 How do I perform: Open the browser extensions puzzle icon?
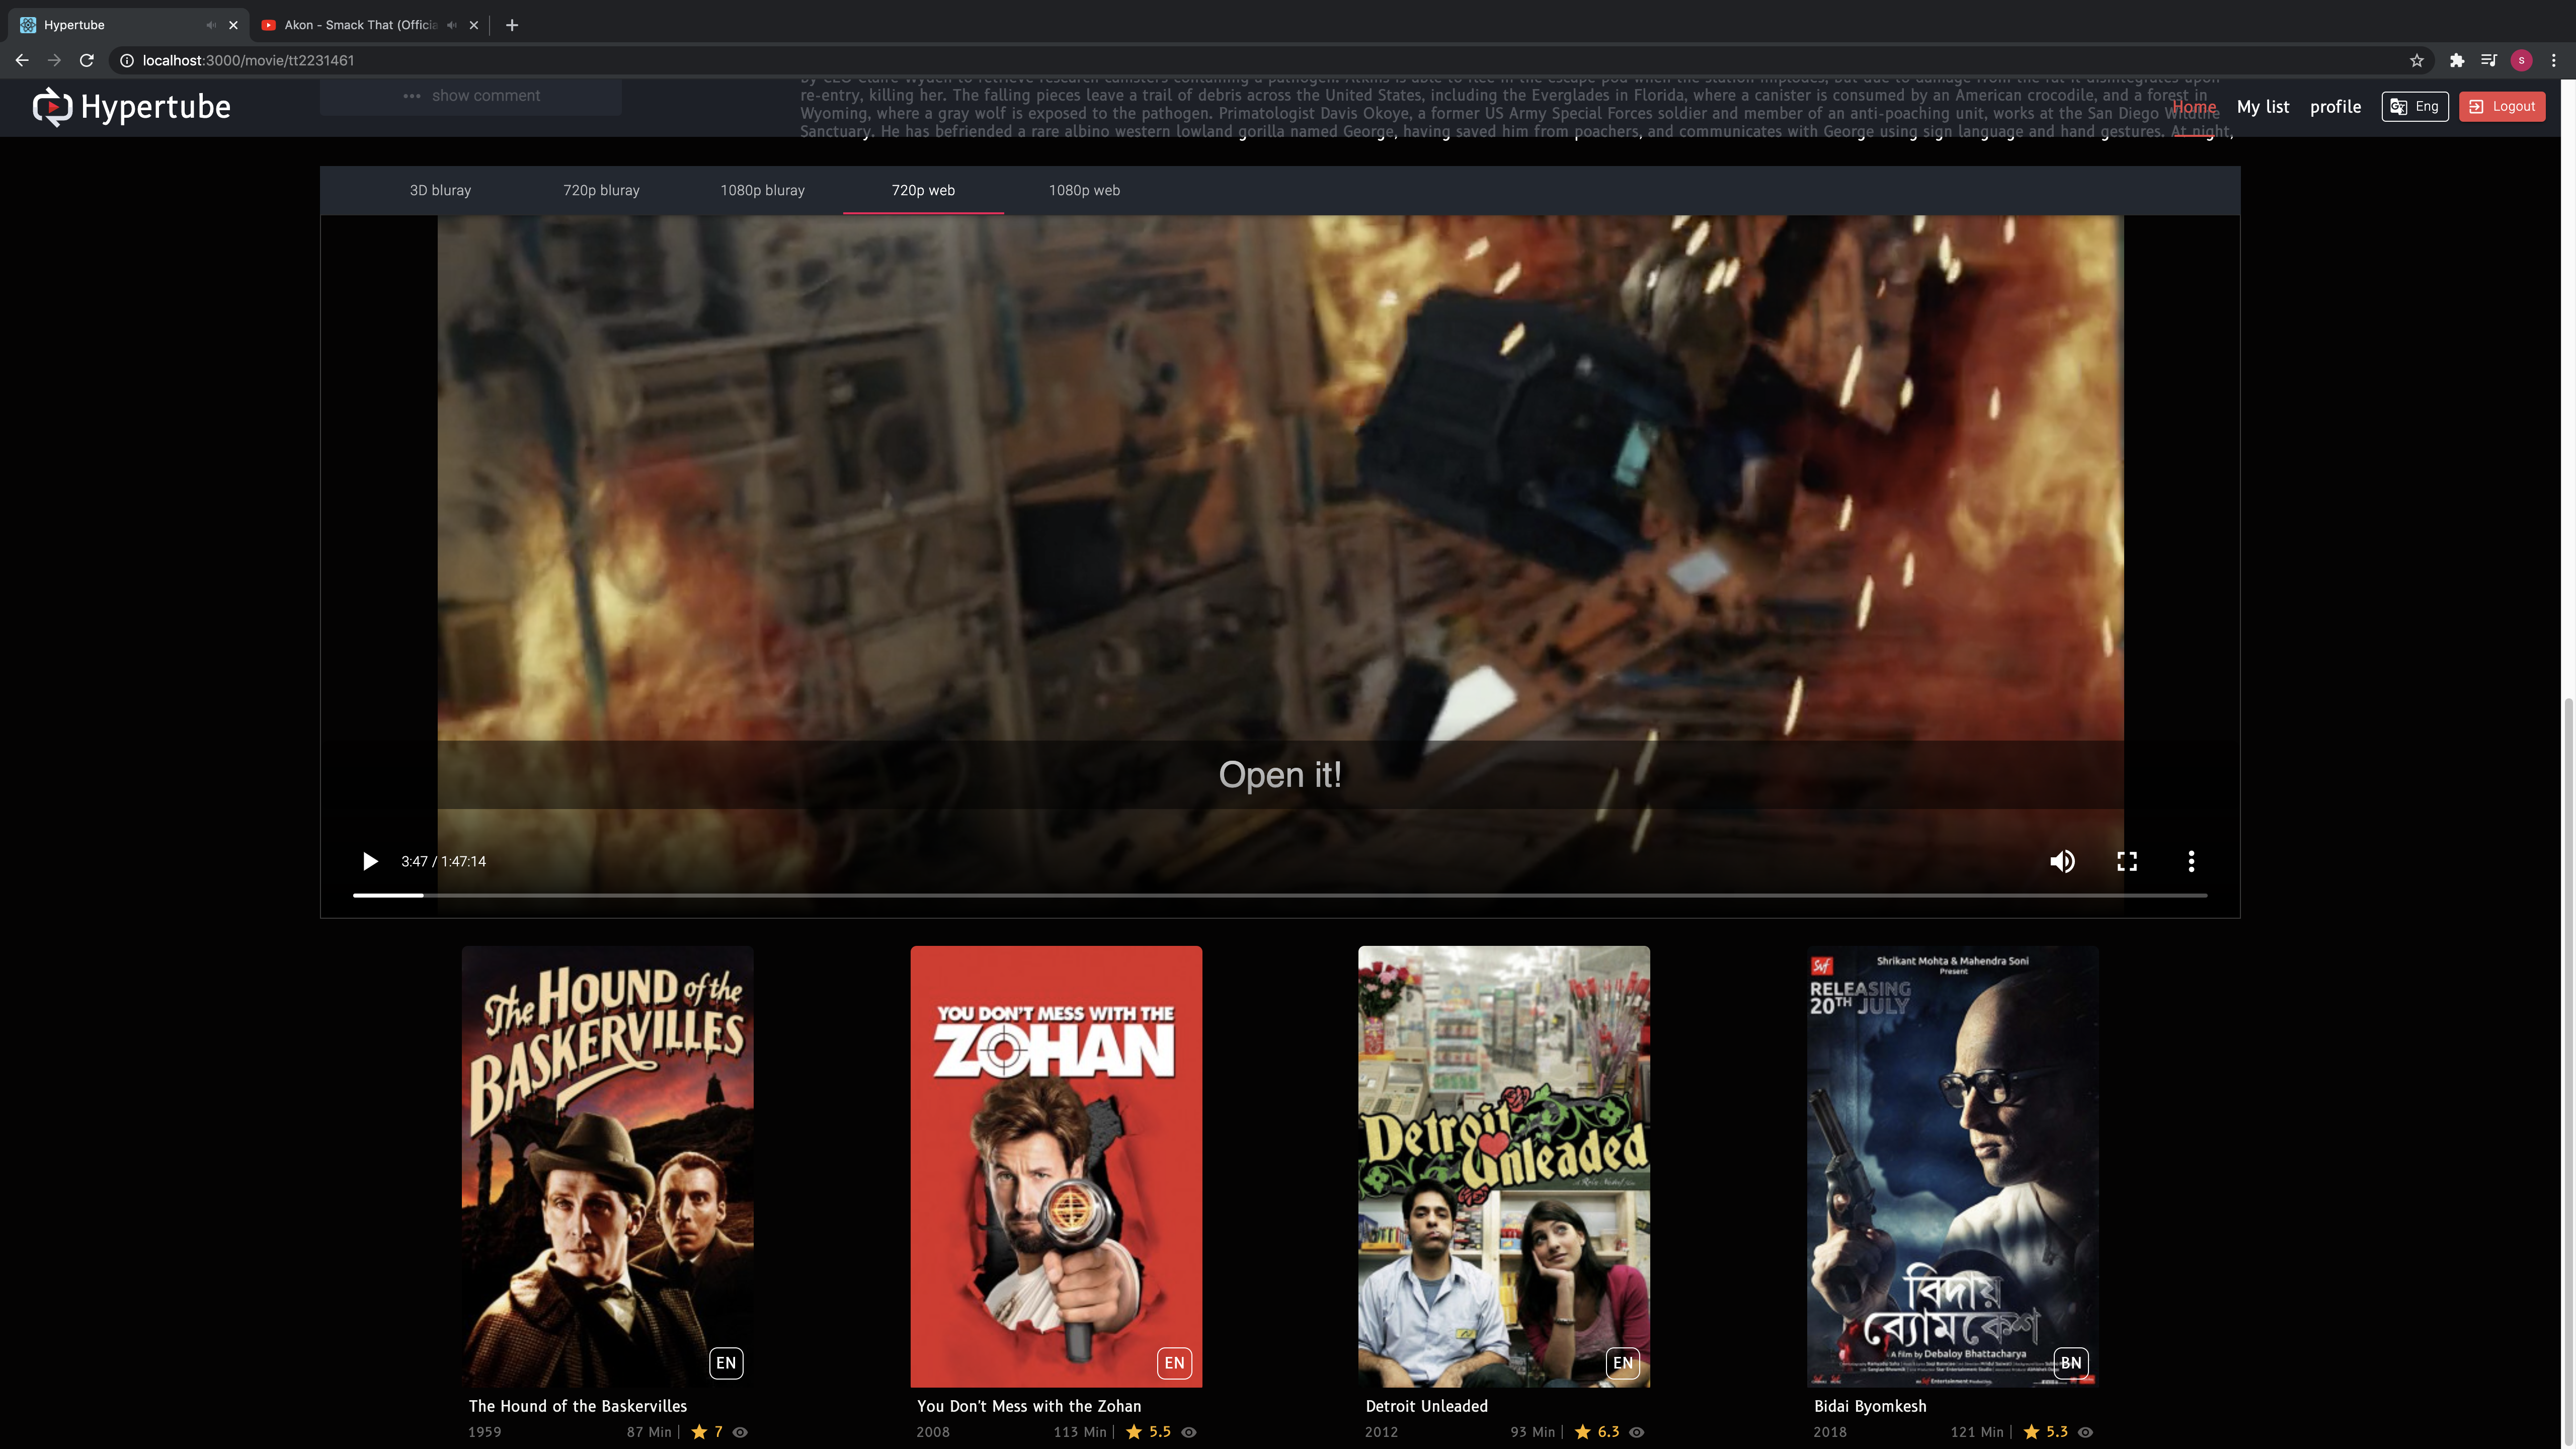tap(2457, 60)
